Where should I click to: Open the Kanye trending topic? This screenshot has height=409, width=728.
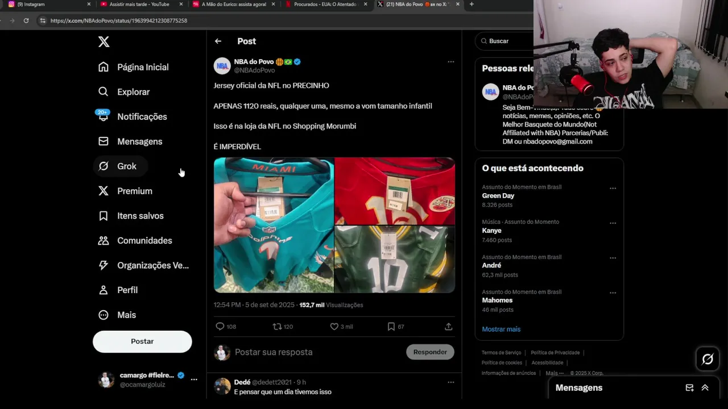(x=492, y=231)
